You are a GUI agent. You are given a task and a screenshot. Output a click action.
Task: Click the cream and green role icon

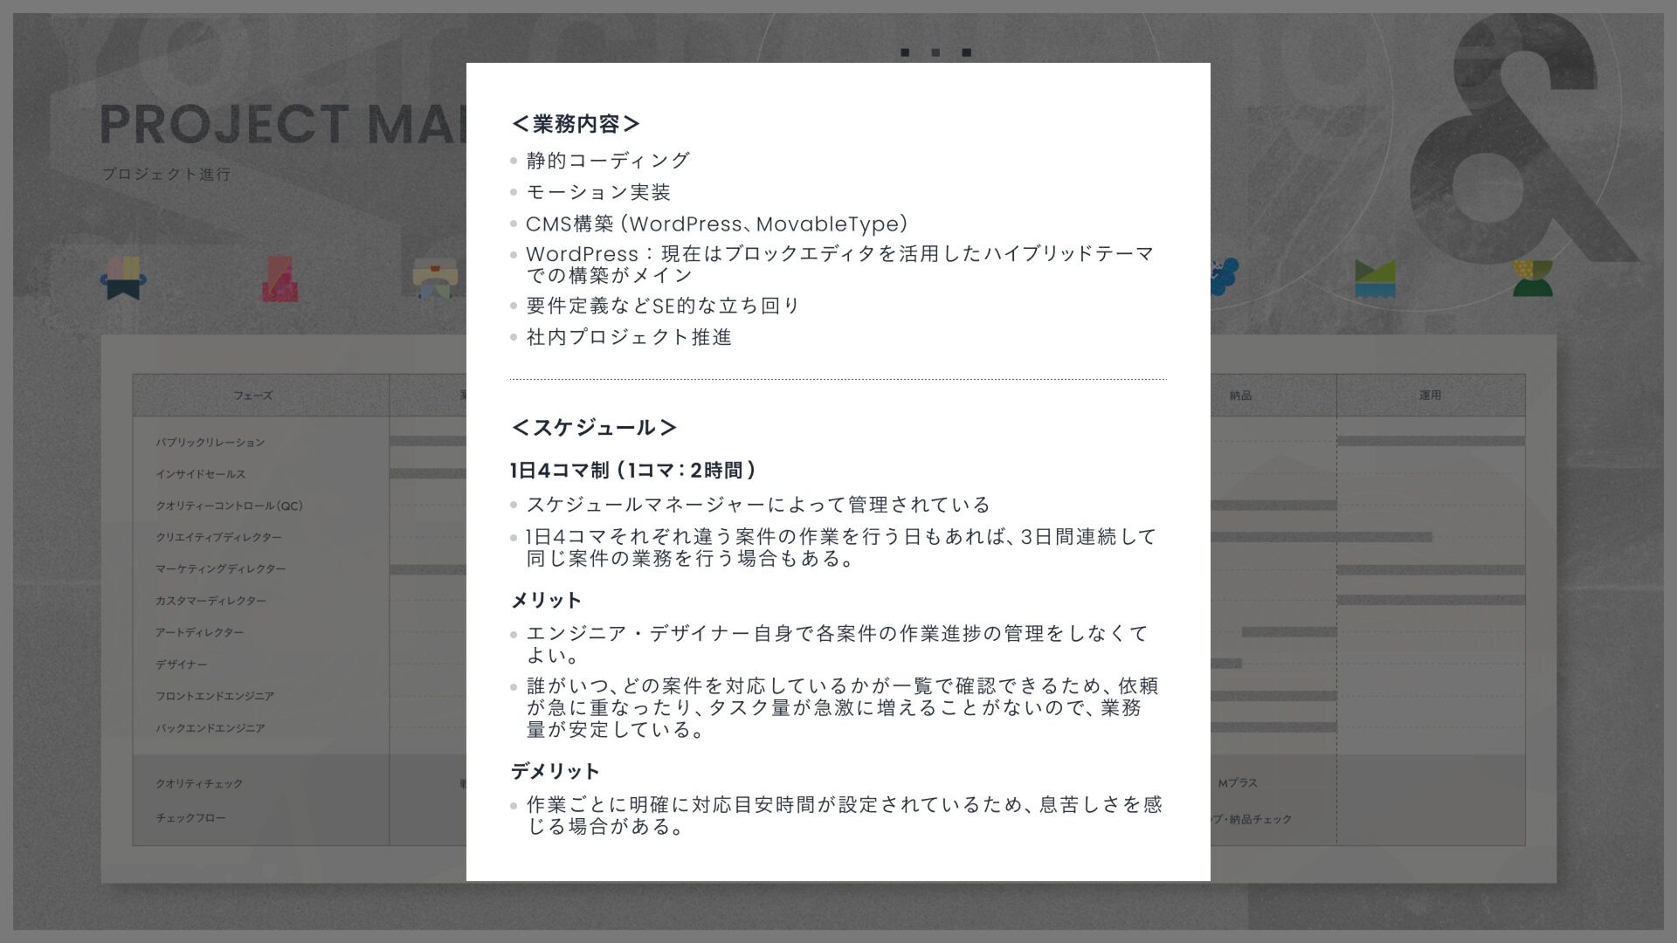coord(434,279)
